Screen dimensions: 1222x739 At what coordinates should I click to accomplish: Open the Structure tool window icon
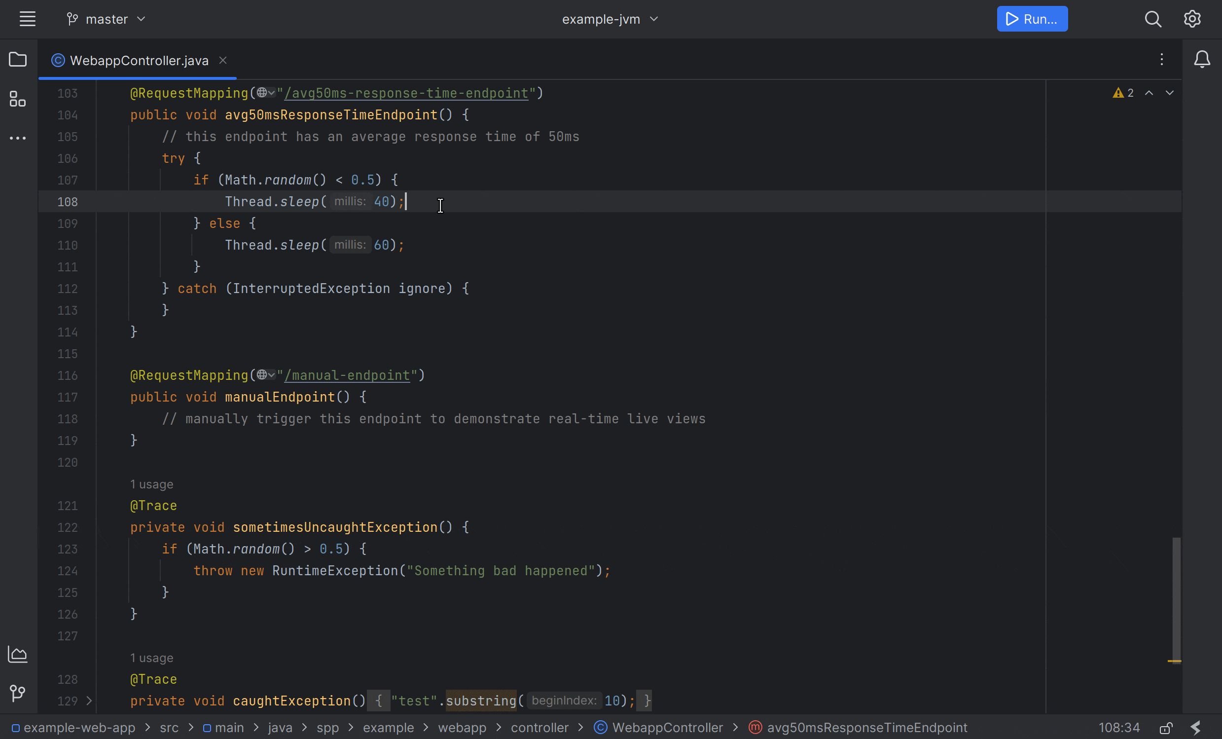pos(18,99)
